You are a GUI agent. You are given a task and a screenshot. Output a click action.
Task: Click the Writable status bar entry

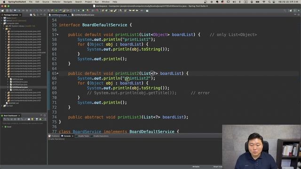click(196, 167)
